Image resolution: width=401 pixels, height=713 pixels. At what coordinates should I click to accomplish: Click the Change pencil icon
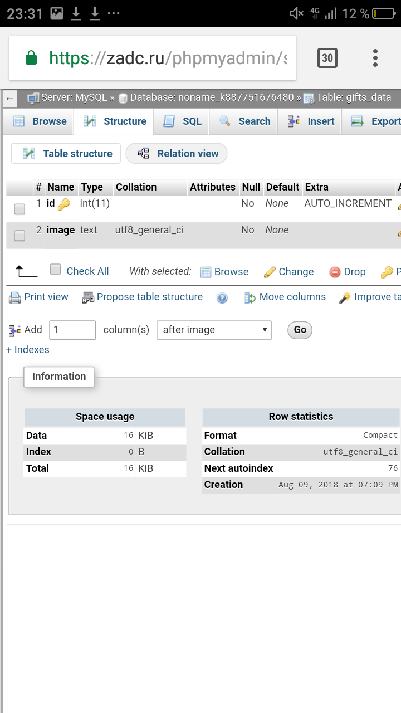(x=270, y=272)
